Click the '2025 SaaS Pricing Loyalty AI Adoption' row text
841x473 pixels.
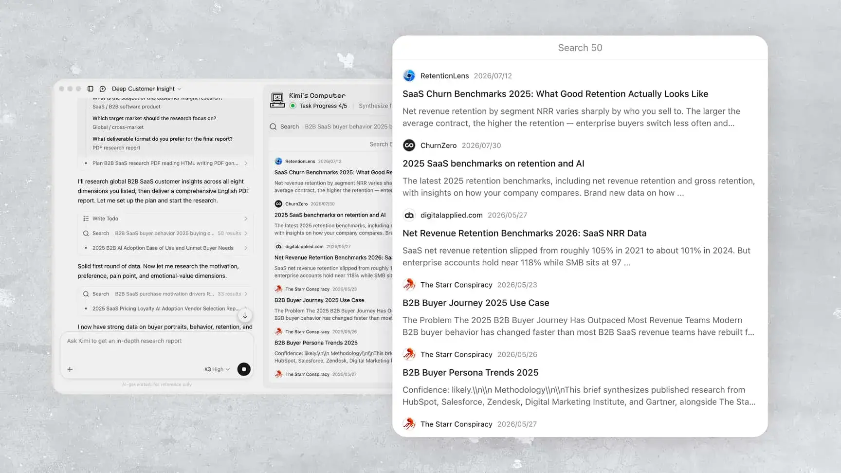pyautogui.click(x=166, y=309)
